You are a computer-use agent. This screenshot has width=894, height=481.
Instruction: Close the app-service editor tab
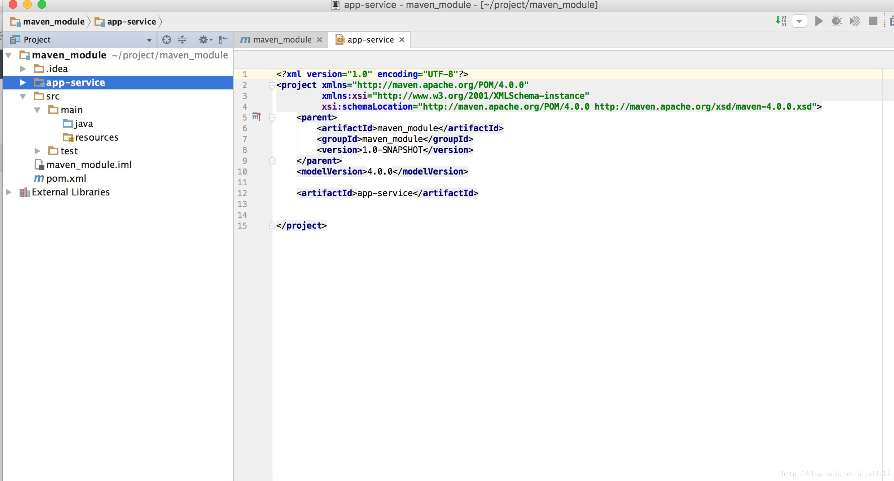click(402, 40)
